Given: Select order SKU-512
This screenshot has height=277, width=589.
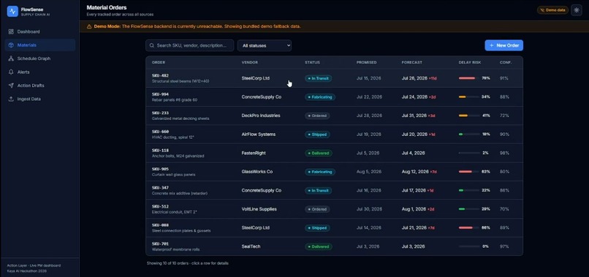Looking at the screenshot, I should (334, 209).
